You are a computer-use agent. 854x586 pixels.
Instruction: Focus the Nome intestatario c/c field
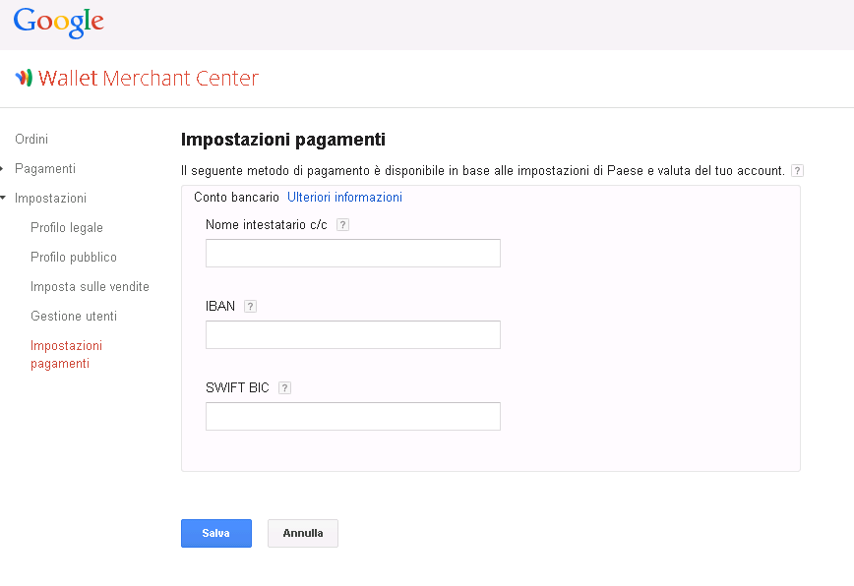[x=353, y=253]
